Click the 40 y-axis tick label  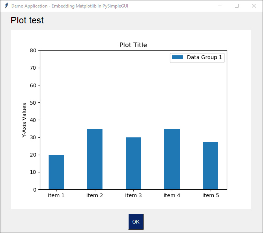pos(33,120)
